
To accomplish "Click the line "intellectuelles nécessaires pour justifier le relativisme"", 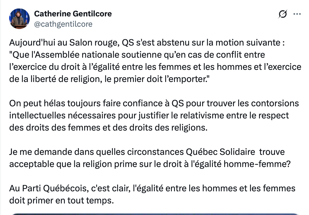I will (x=149, y=115).
